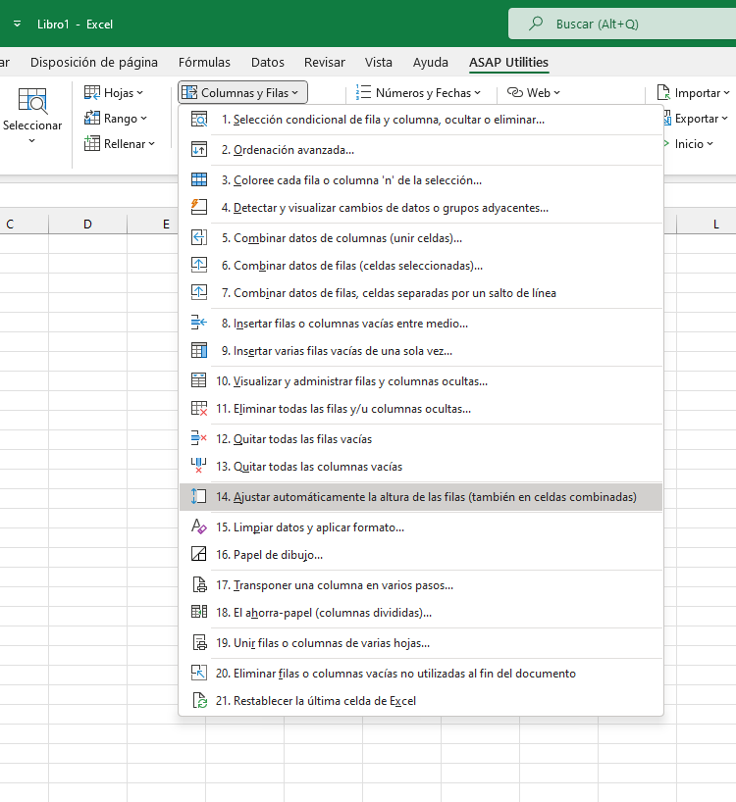Choose Ajustar automáticamente la altura de las filas
Viewport: 736px width, 802px height.
pos(421,497)
